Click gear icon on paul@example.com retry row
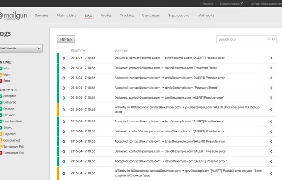This screenshot has height=180, width=282. [x=64, y=110]
